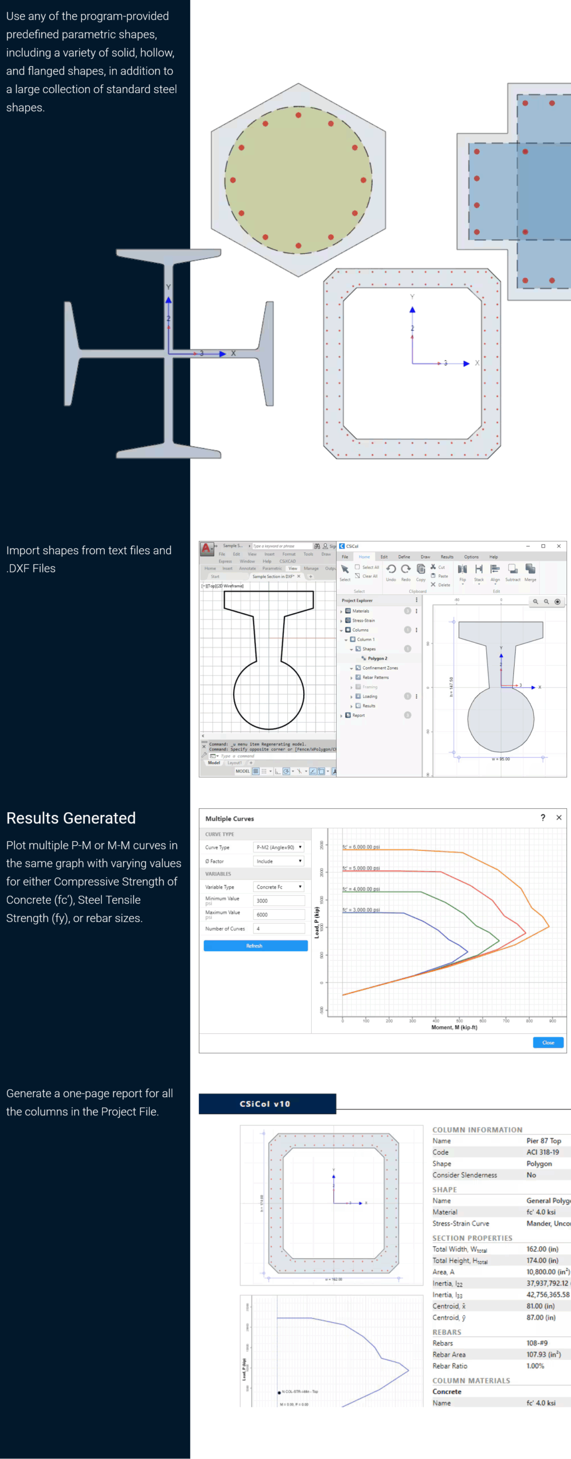Click the Multiple Curves help question mark
Image resolution: width=571 pixels, height=1459 pixels.
point(543,818)
